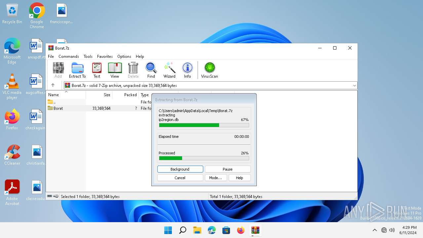Image resolution: width=423 pixels, height=238 pixels.
Task: Start VirusScan on the archive
Action: [210, 70]
